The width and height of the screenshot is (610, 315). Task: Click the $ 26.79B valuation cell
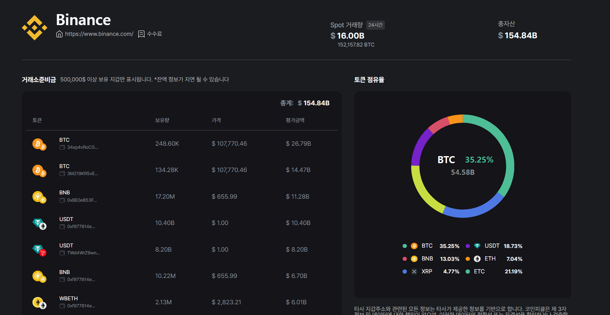pos(298,144)
